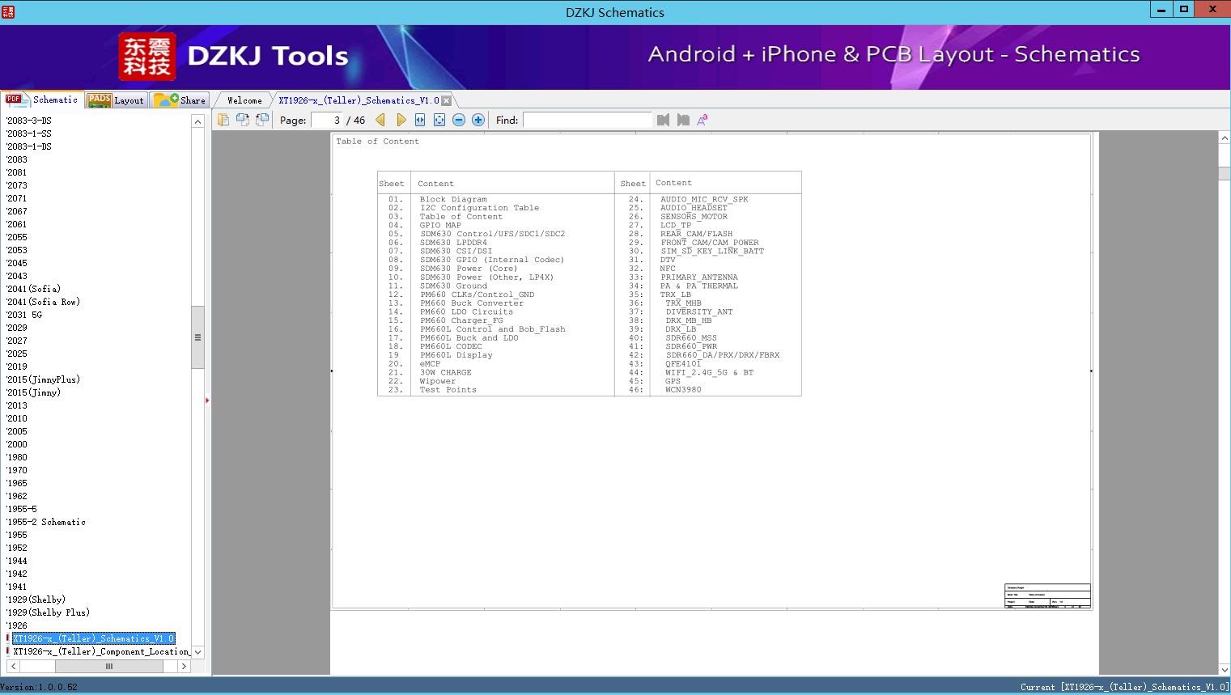Click the copy page toolbar icon
This screenshot has width=1231, height=695.
(223, 120)
